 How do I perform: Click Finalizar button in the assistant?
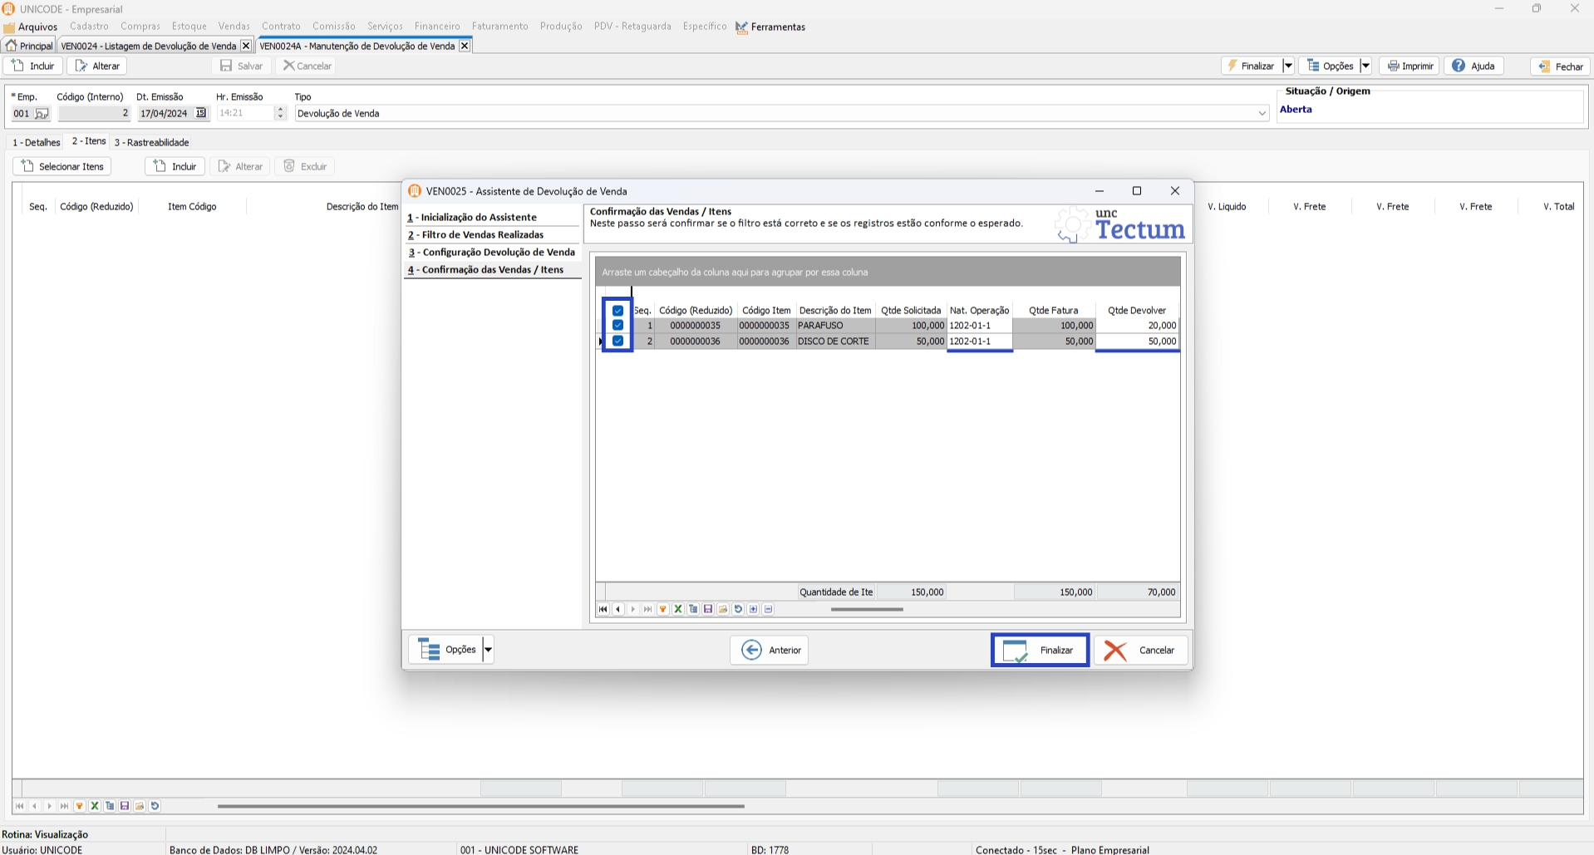tap(1040, 650)
